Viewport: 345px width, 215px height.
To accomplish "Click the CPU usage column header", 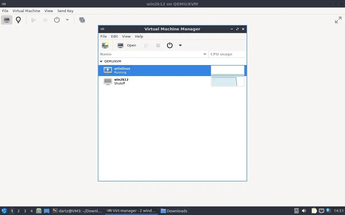I will 227,54.
